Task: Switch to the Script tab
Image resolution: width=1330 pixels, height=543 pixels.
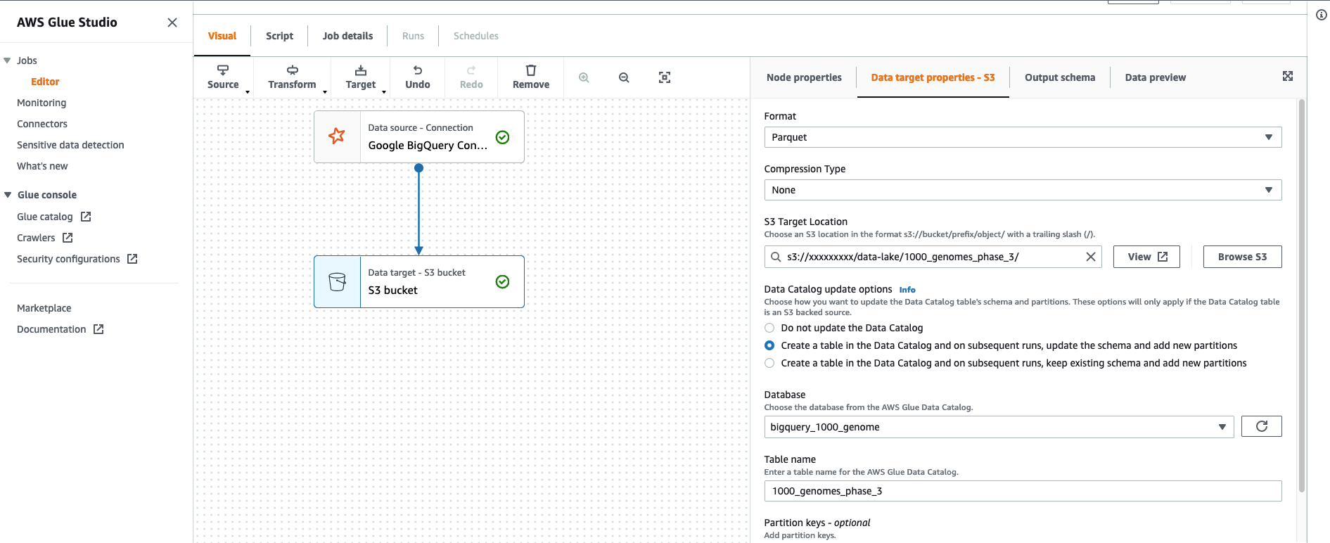Action: (x=279, y=36)
